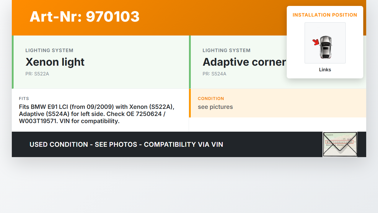
Task: Click the BMW E91 LCI fitment description
Action: point(97,114)
